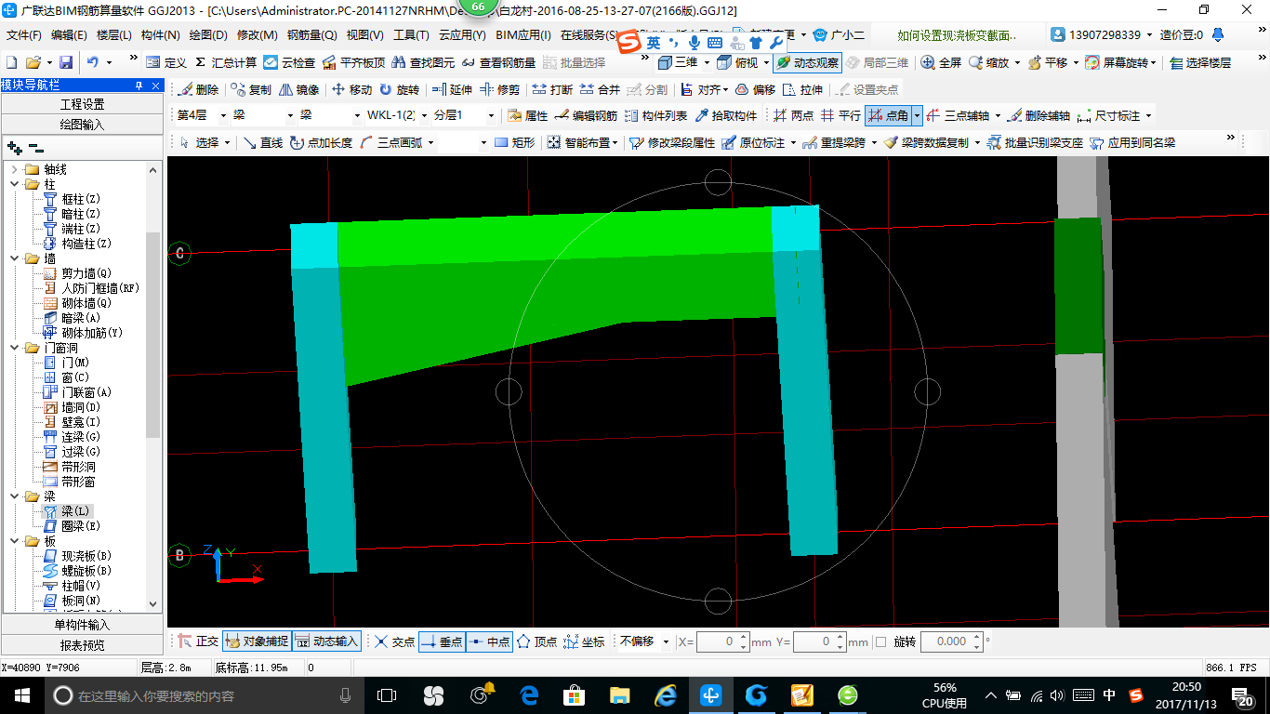
Task: Open 查看钢筋量 rebar quantity view
Action: click(498, 62)
